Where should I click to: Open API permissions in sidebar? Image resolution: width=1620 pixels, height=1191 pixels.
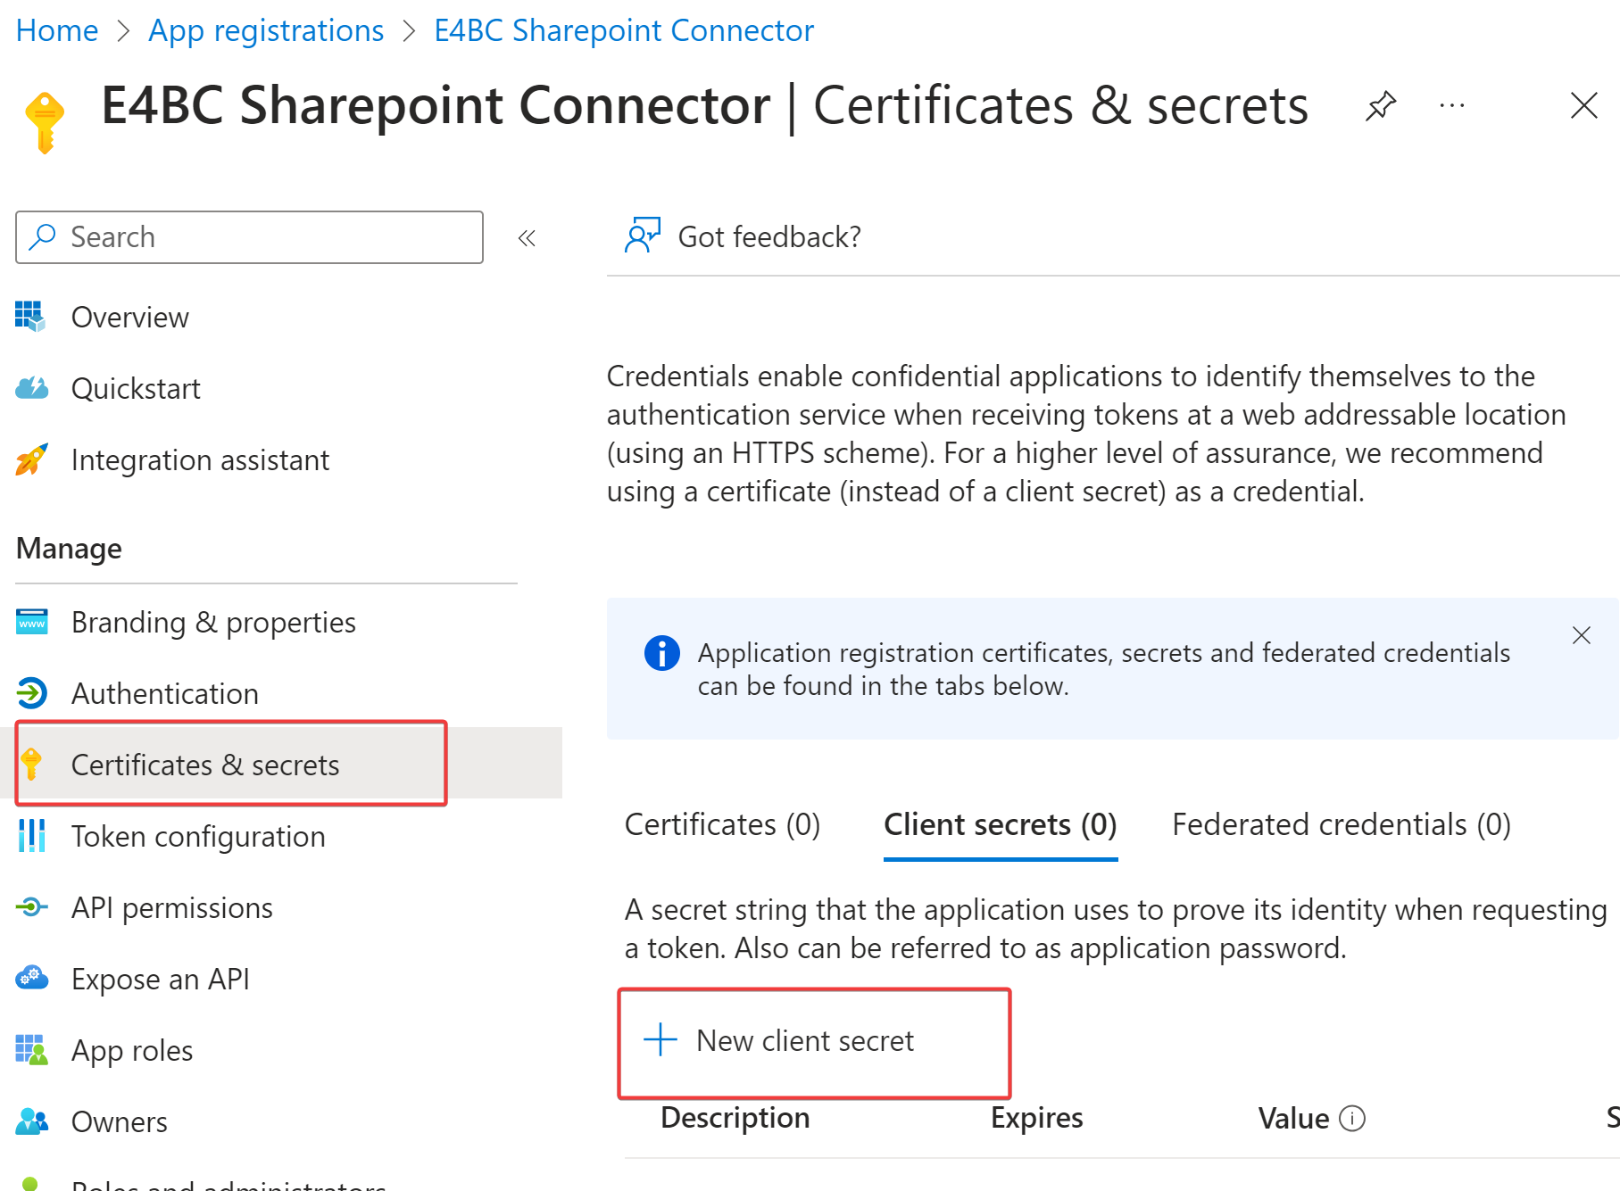(171, 907)
